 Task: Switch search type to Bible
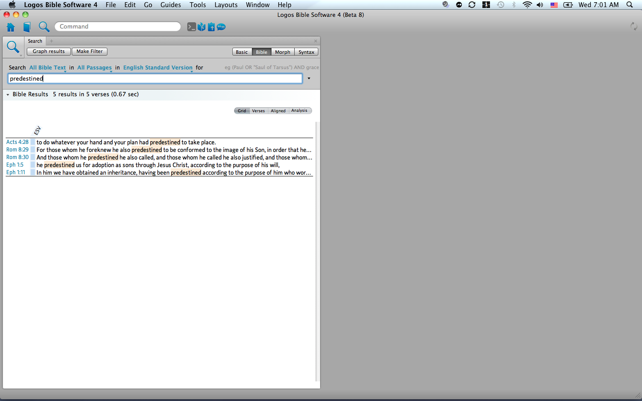click(262, 52)
